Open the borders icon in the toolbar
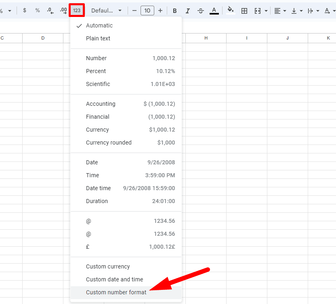 [244, 10]
